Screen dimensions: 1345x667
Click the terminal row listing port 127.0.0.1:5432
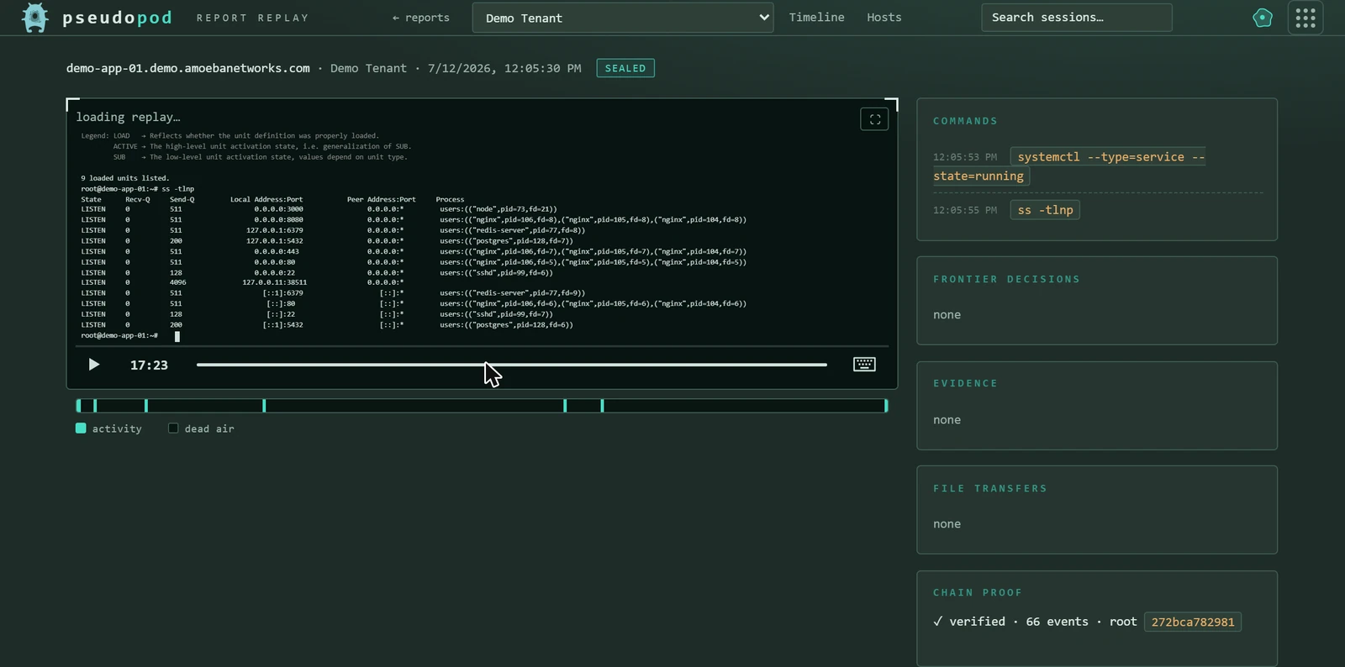click(x=327, y=241)
